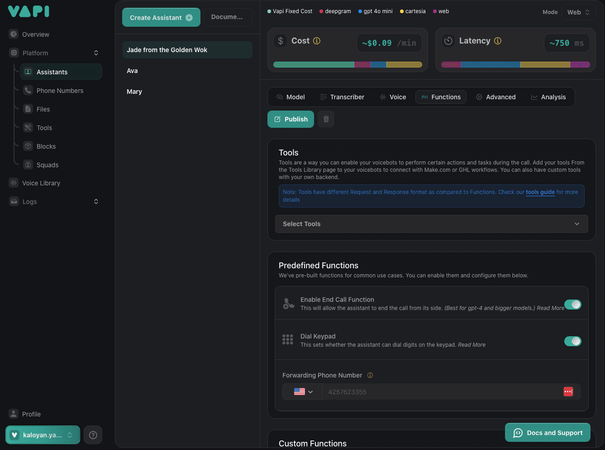Open the Squads section
This screenshot has width=605, height=450.
tap(48, 165)
